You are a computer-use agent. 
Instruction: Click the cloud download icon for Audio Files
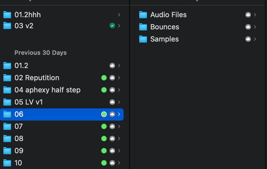pos(248,15)
